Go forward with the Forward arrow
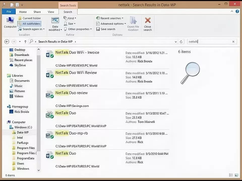The height and width of the screenshot is (181, 242). click(14, 41)
